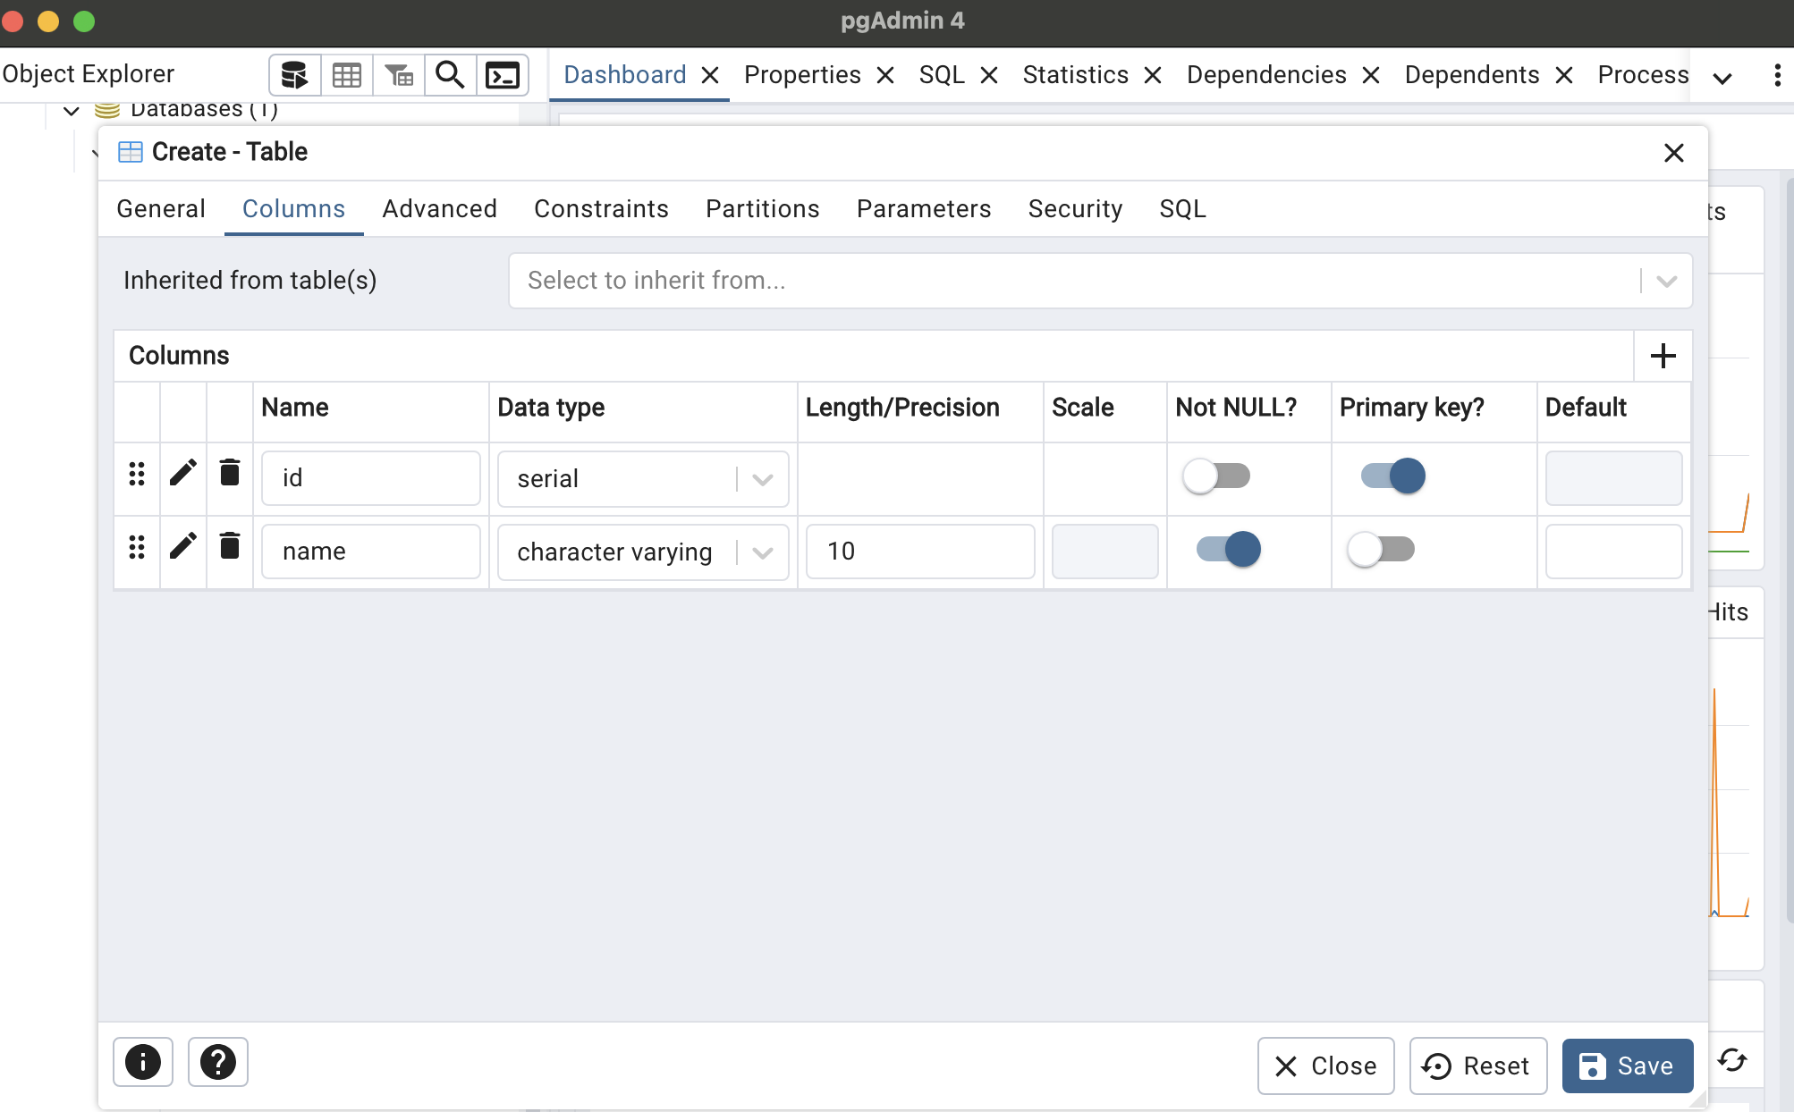Image resolution: width=1794 pixels, height=1112 pixels.
Task: Click the length field containing 10
Action: 919,552
